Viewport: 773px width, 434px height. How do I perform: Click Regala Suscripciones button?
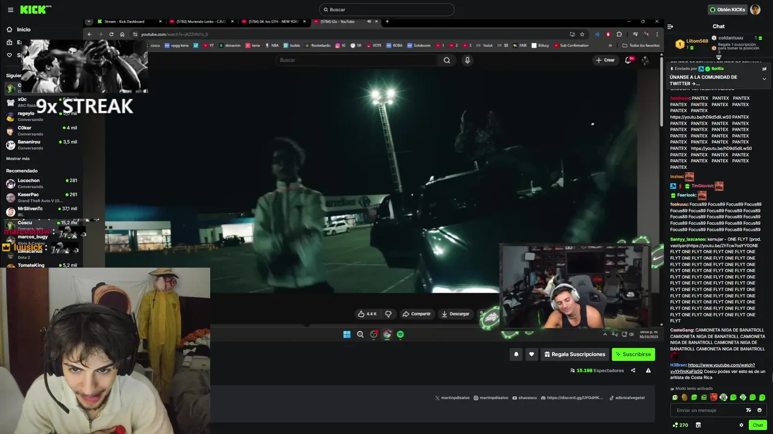[574, 354]
